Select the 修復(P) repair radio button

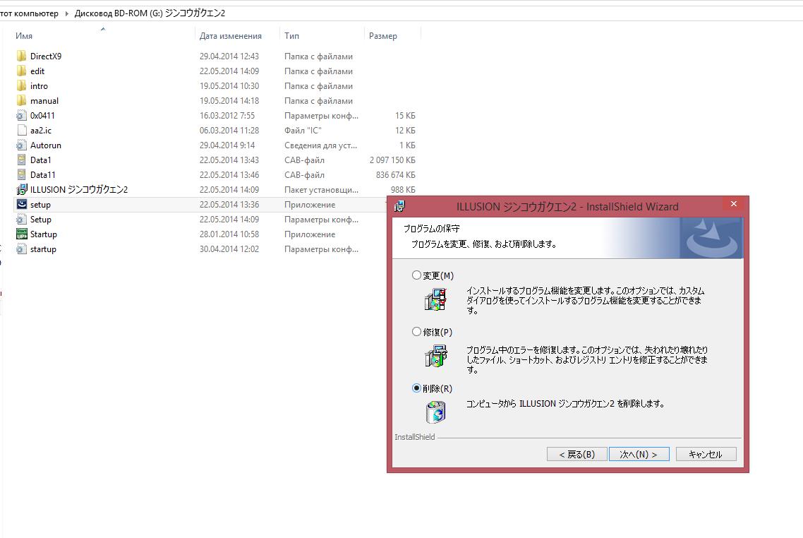pyautogui.click(x=416, y=332)
